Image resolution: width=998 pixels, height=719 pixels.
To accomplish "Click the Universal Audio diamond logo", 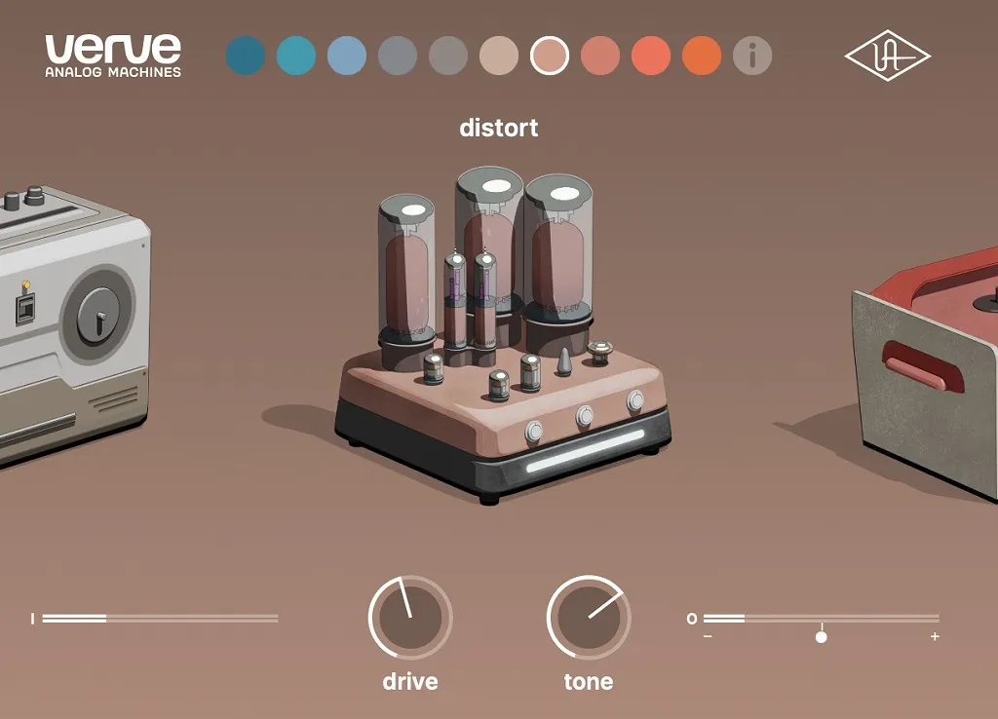I will pos(887,57).
